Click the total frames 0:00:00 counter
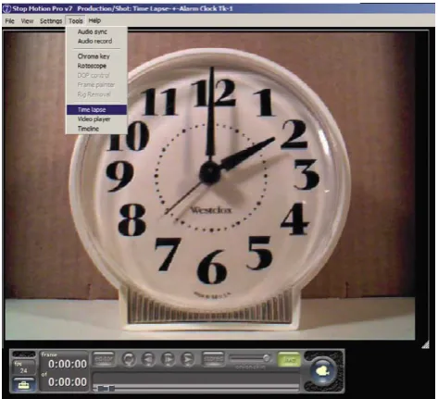This screenshot has width=438, height=399. point(68,382)
